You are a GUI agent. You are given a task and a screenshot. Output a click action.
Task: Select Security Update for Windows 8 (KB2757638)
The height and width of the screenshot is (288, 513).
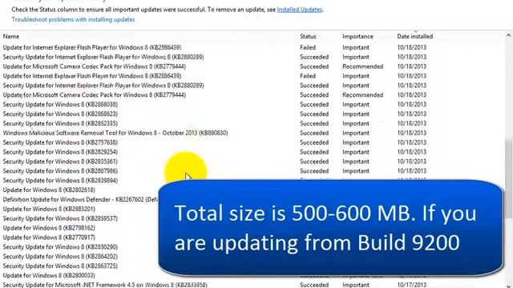[x=60, y=142]
